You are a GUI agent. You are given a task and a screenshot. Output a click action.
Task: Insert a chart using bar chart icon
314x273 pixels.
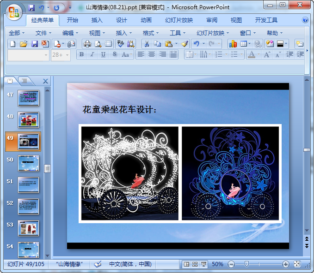tap(233, 44)
